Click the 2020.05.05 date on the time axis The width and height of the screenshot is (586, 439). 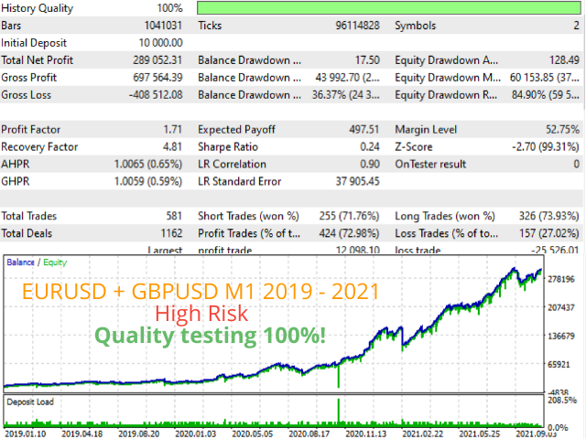point(253,434)
